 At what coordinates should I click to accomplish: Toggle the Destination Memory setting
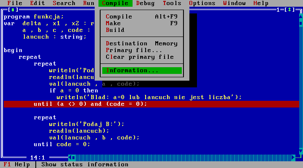click(141, 43)
